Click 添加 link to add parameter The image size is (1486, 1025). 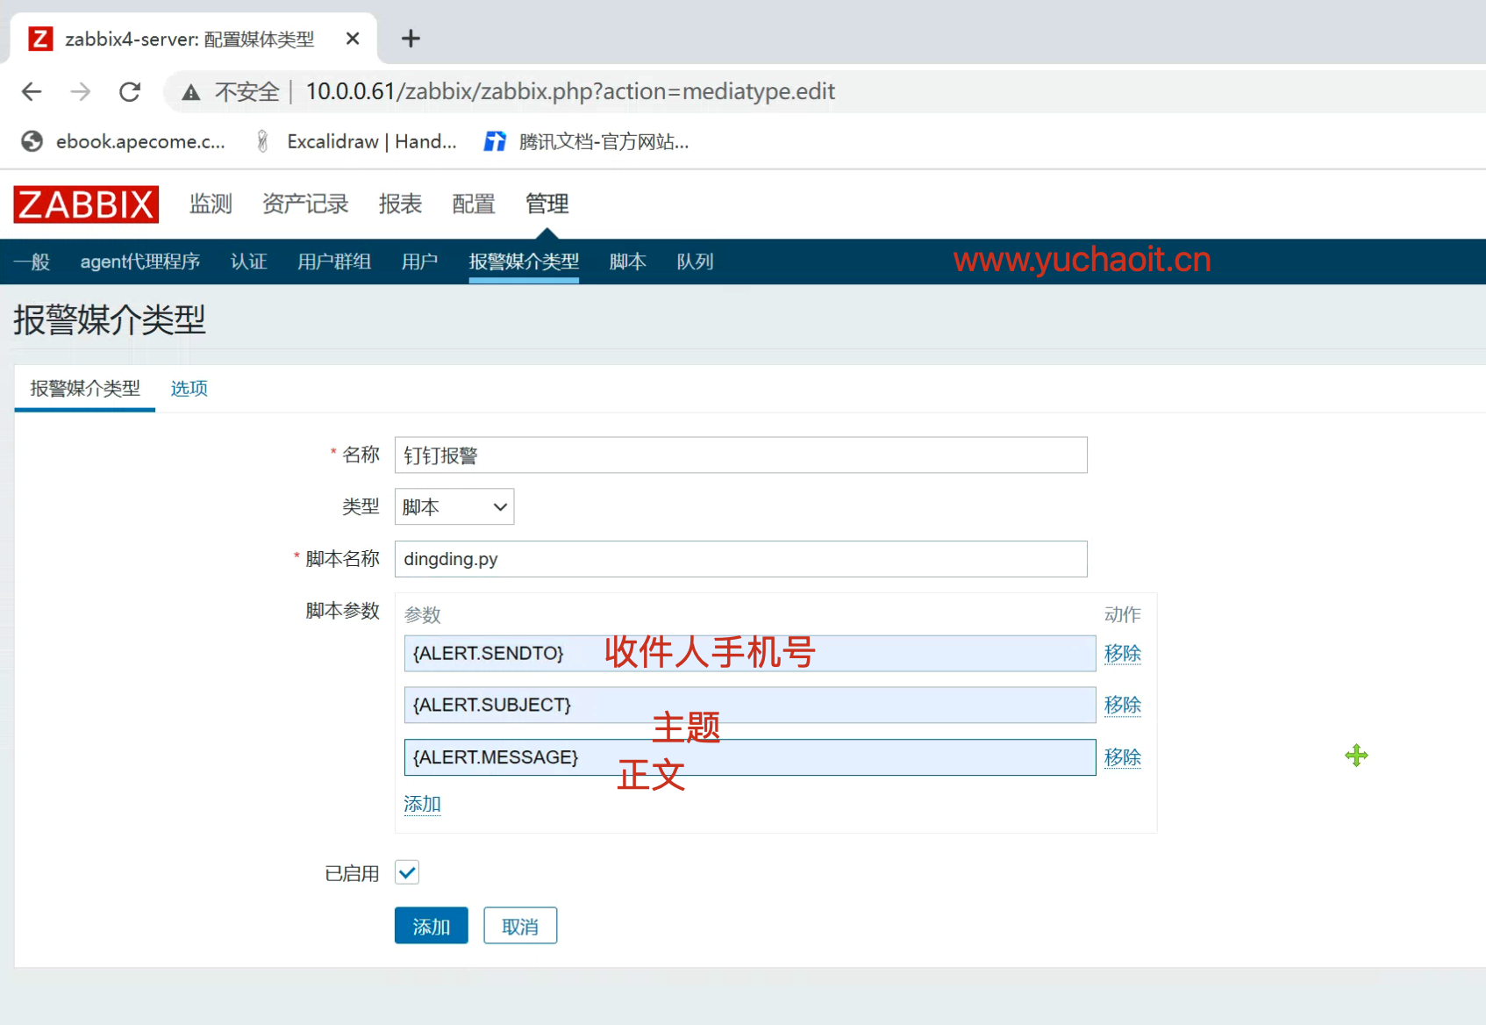coord(422,804)
